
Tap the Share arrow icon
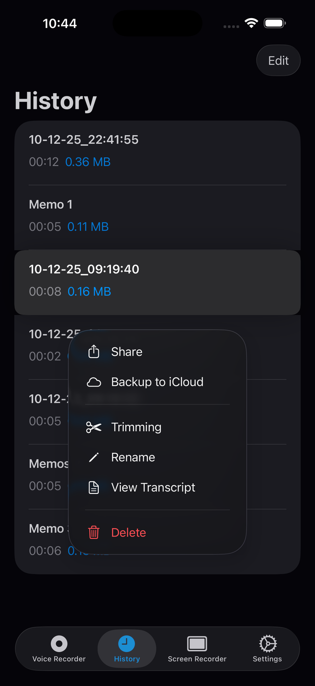(x=93, y=351)
